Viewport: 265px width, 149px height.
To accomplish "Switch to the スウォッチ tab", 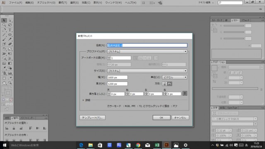I will point(245,20).
